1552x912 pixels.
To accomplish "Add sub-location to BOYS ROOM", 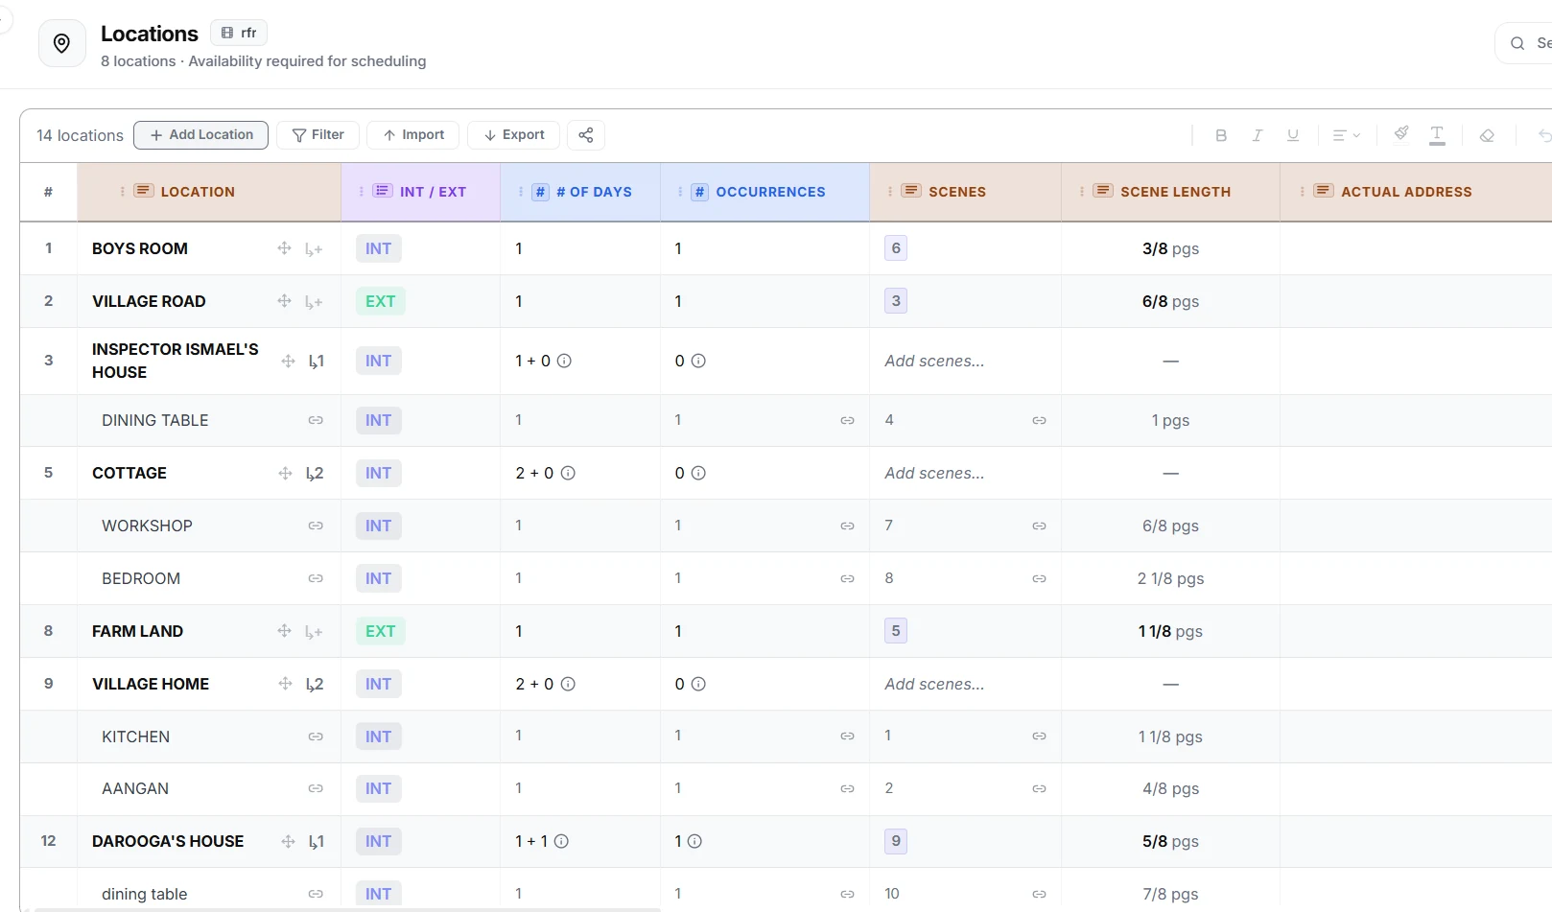I will (314, 249).
